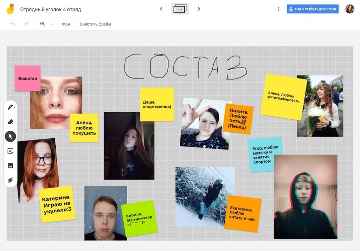The image size is (360, 251).
Task: Open the three-dot more options menu
Action: (x=279, y=9)
